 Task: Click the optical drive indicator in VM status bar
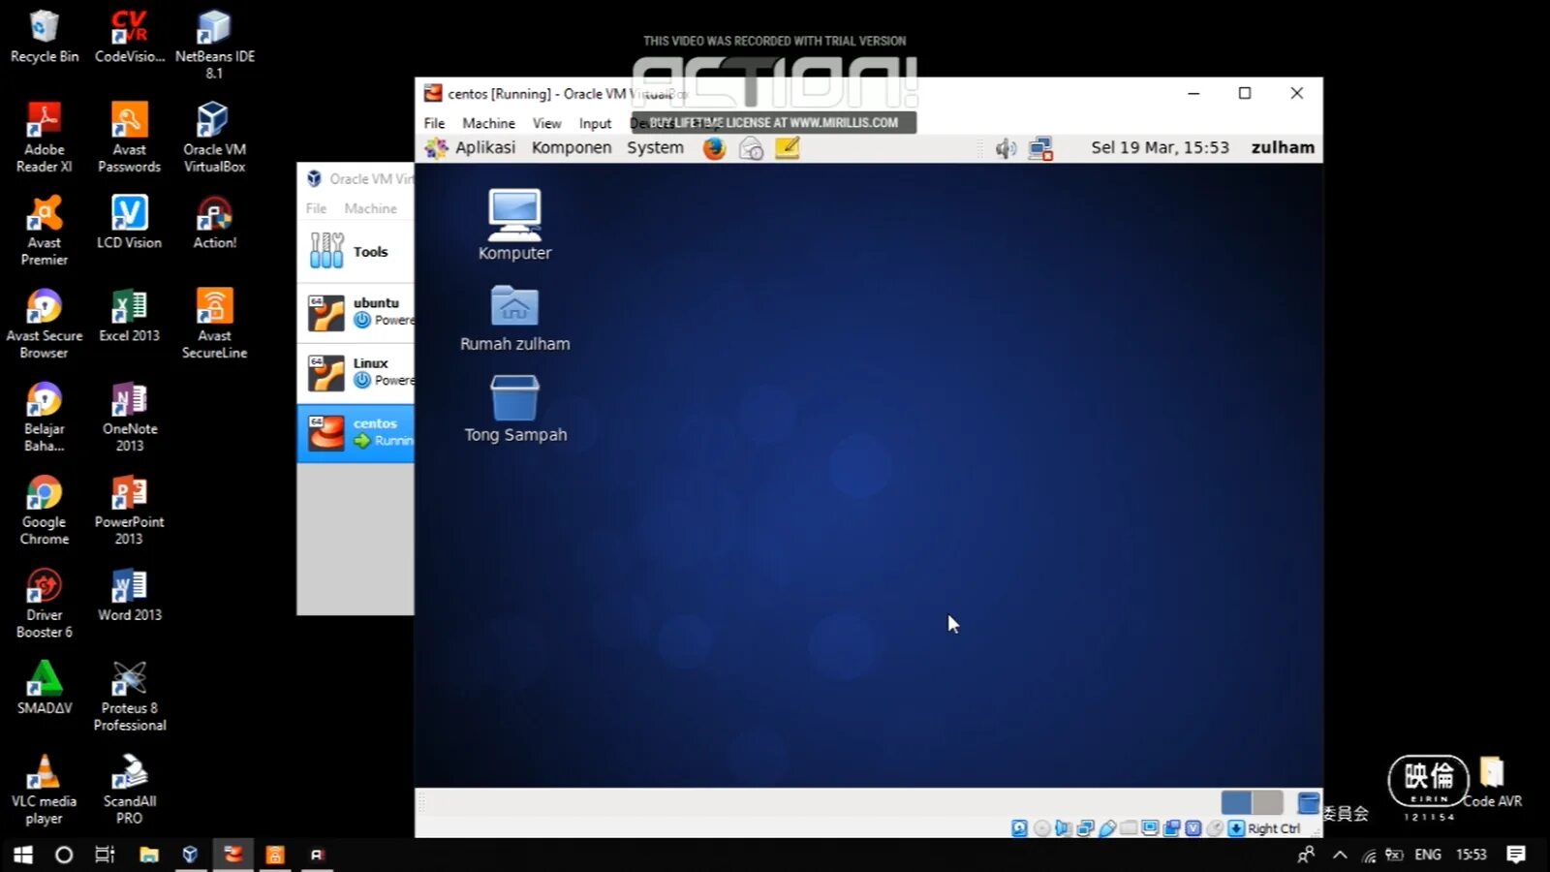click(1041, 828)
